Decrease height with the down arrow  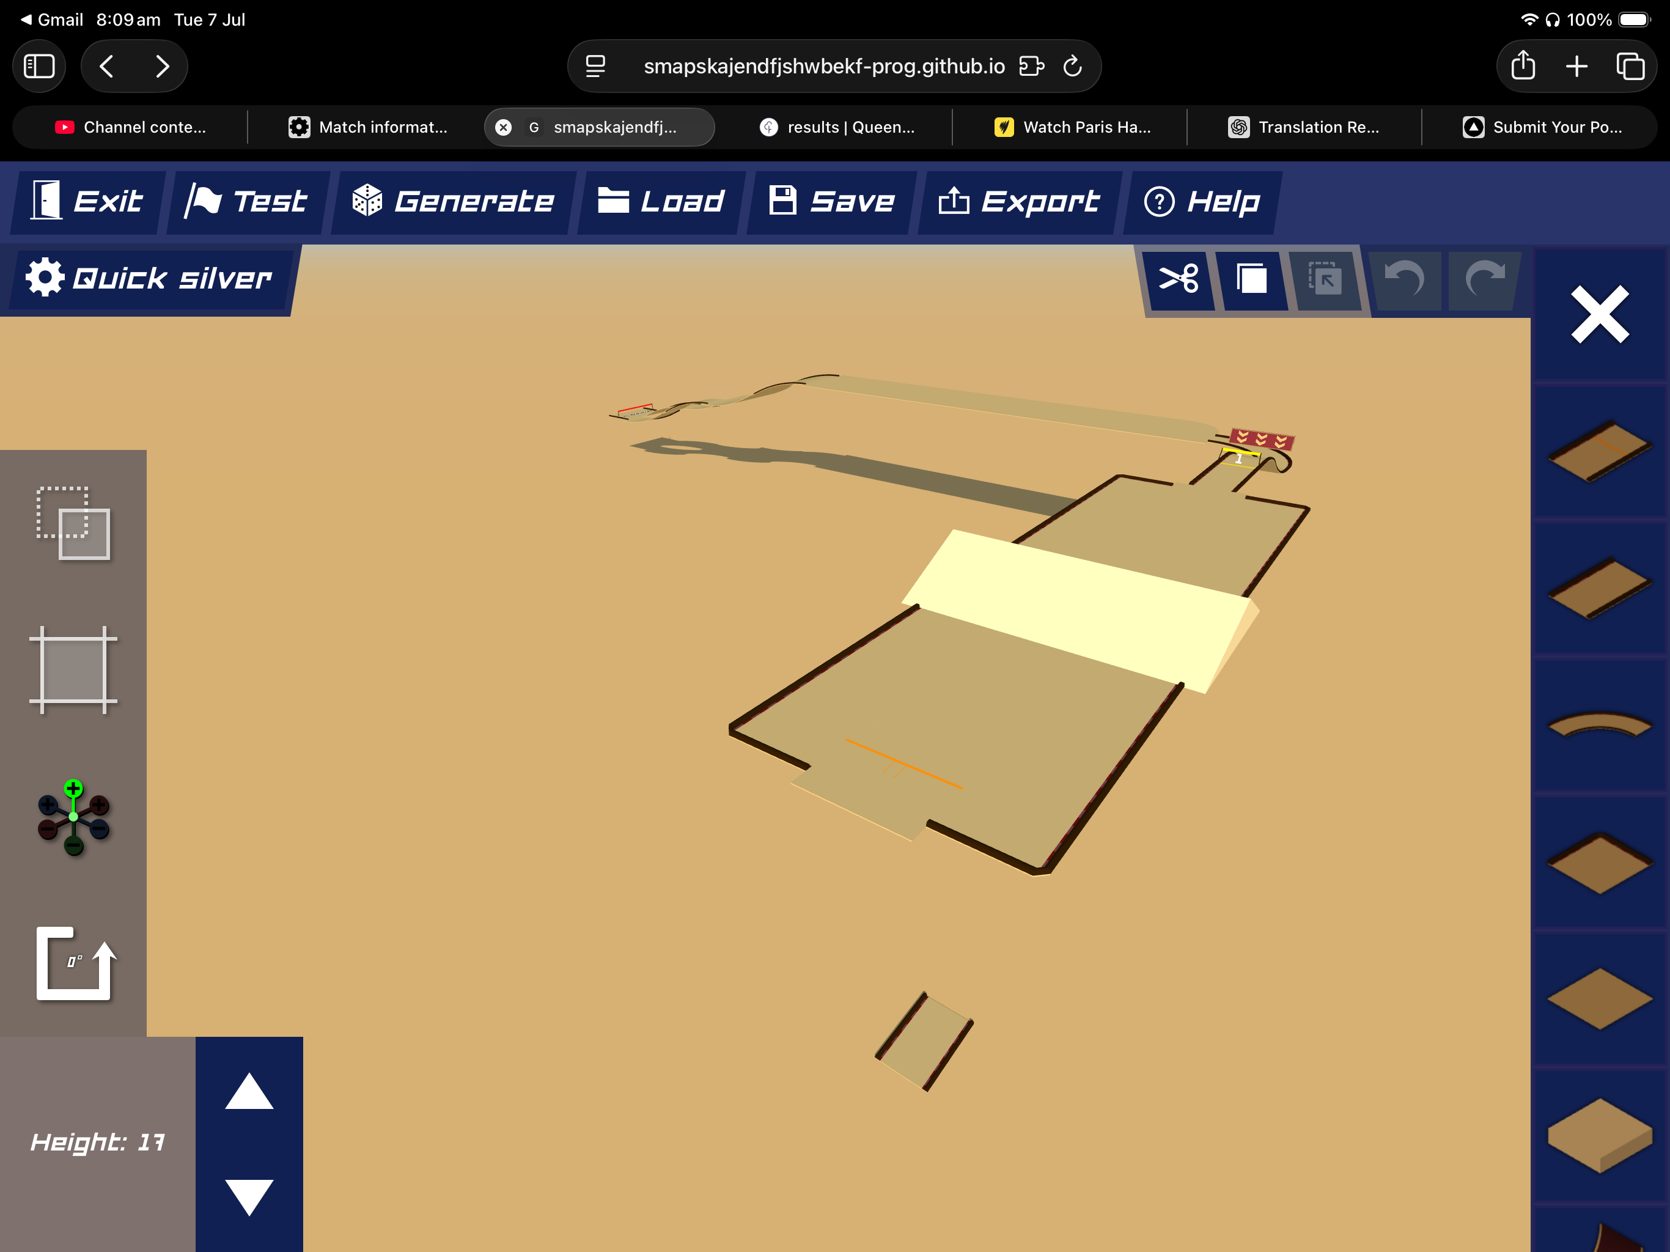pos(249,1197)
